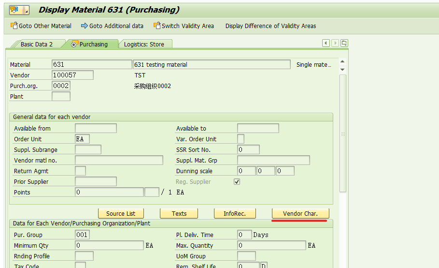
Task: Click the empty Plant field
Action: 61,96
